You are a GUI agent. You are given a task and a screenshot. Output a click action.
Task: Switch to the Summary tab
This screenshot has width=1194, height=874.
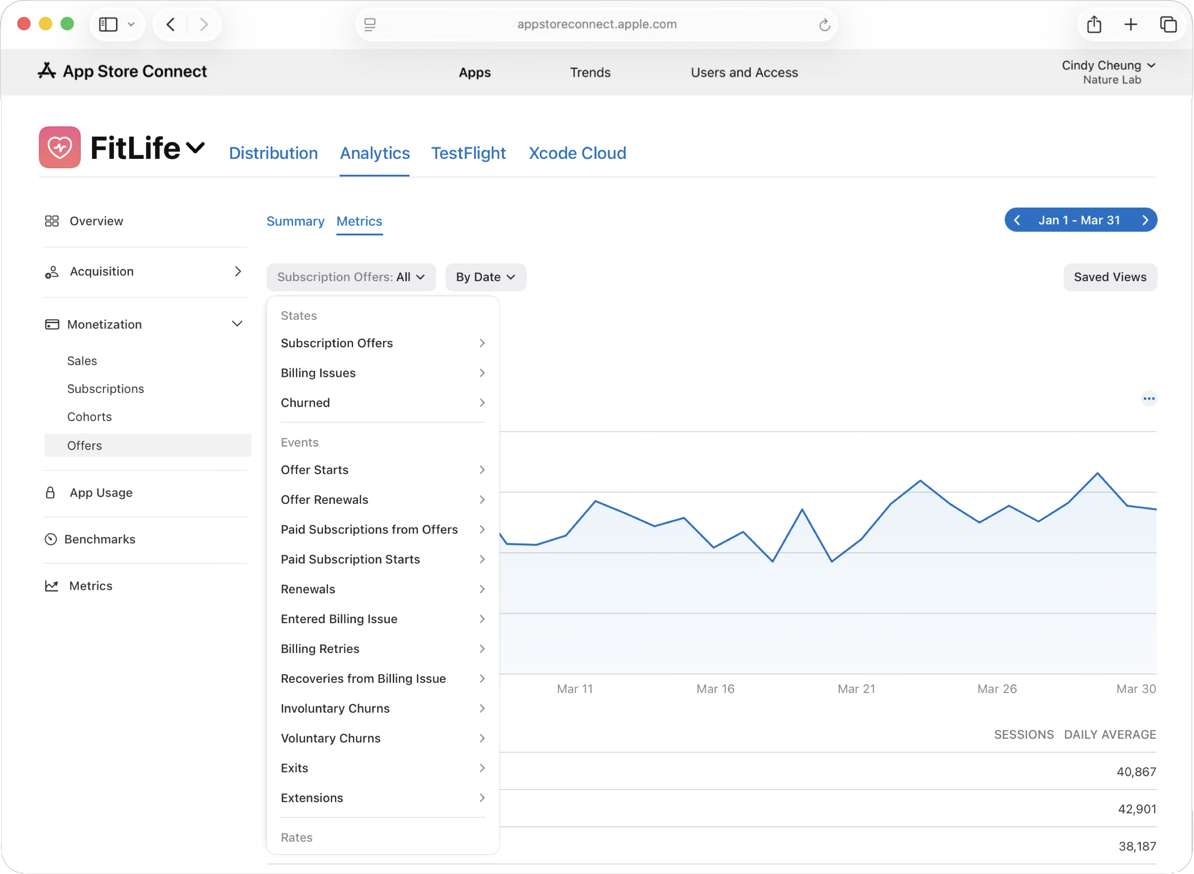295,221
